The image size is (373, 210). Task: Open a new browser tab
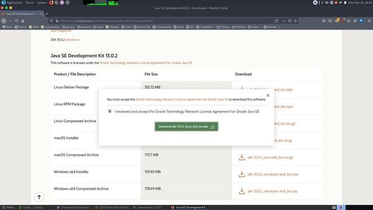47,13
